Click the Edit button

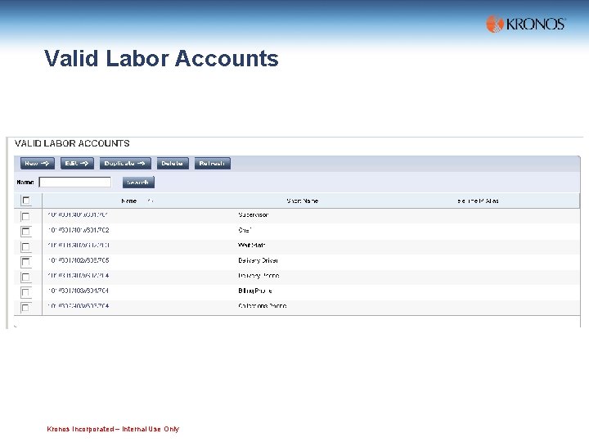click(x=77, y=164)
